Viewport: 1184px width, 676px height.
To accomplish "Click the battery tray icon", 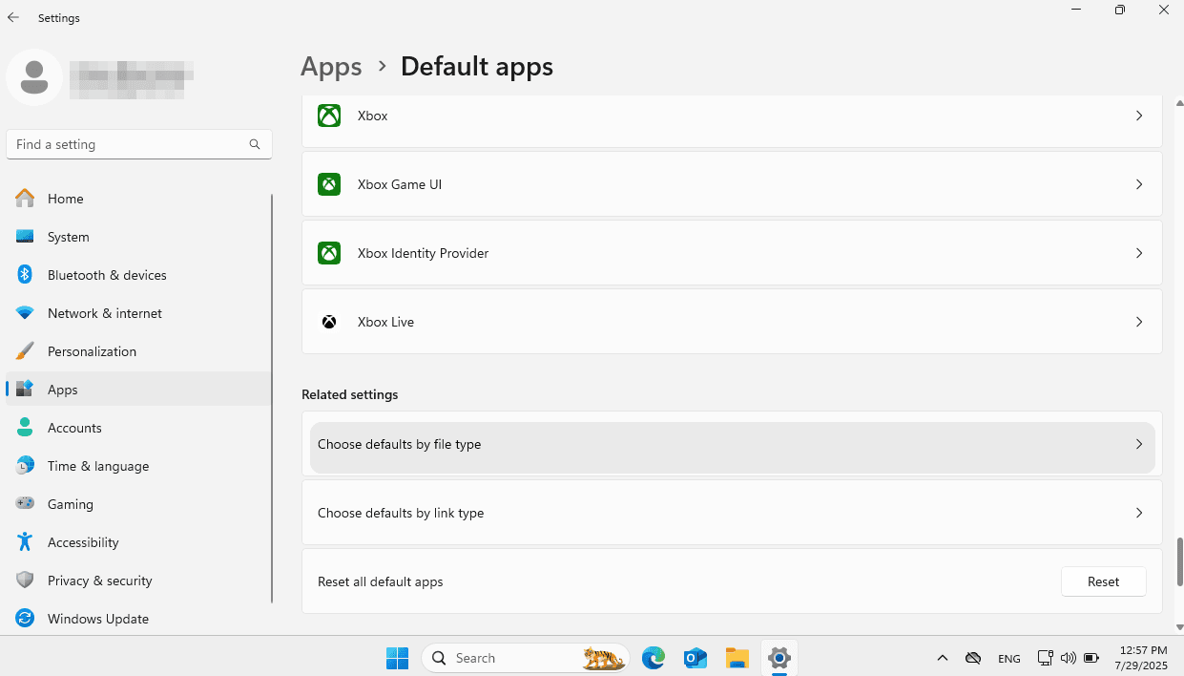I will 1091,658.
